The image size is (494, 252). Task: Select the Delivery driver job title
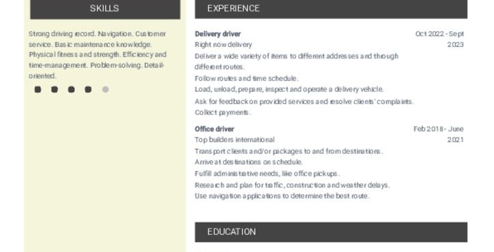[x=218, y=34]
